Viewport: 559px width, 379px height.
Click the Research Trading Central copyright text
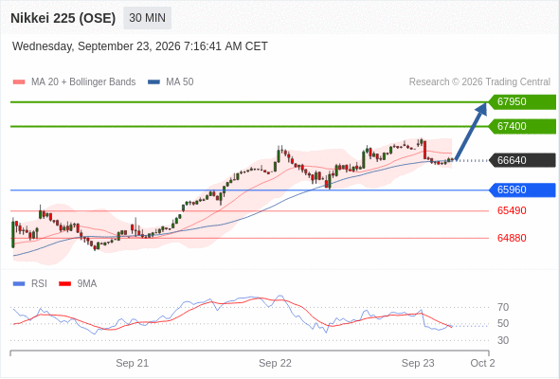[x=479, y=82]
